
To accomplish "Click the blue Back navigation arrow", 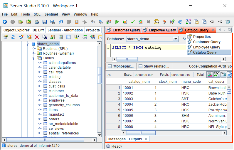I will coord(5,22).
